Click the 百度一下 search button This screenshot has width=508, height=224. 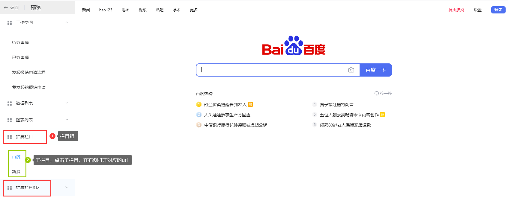click(x=375, y=70)
